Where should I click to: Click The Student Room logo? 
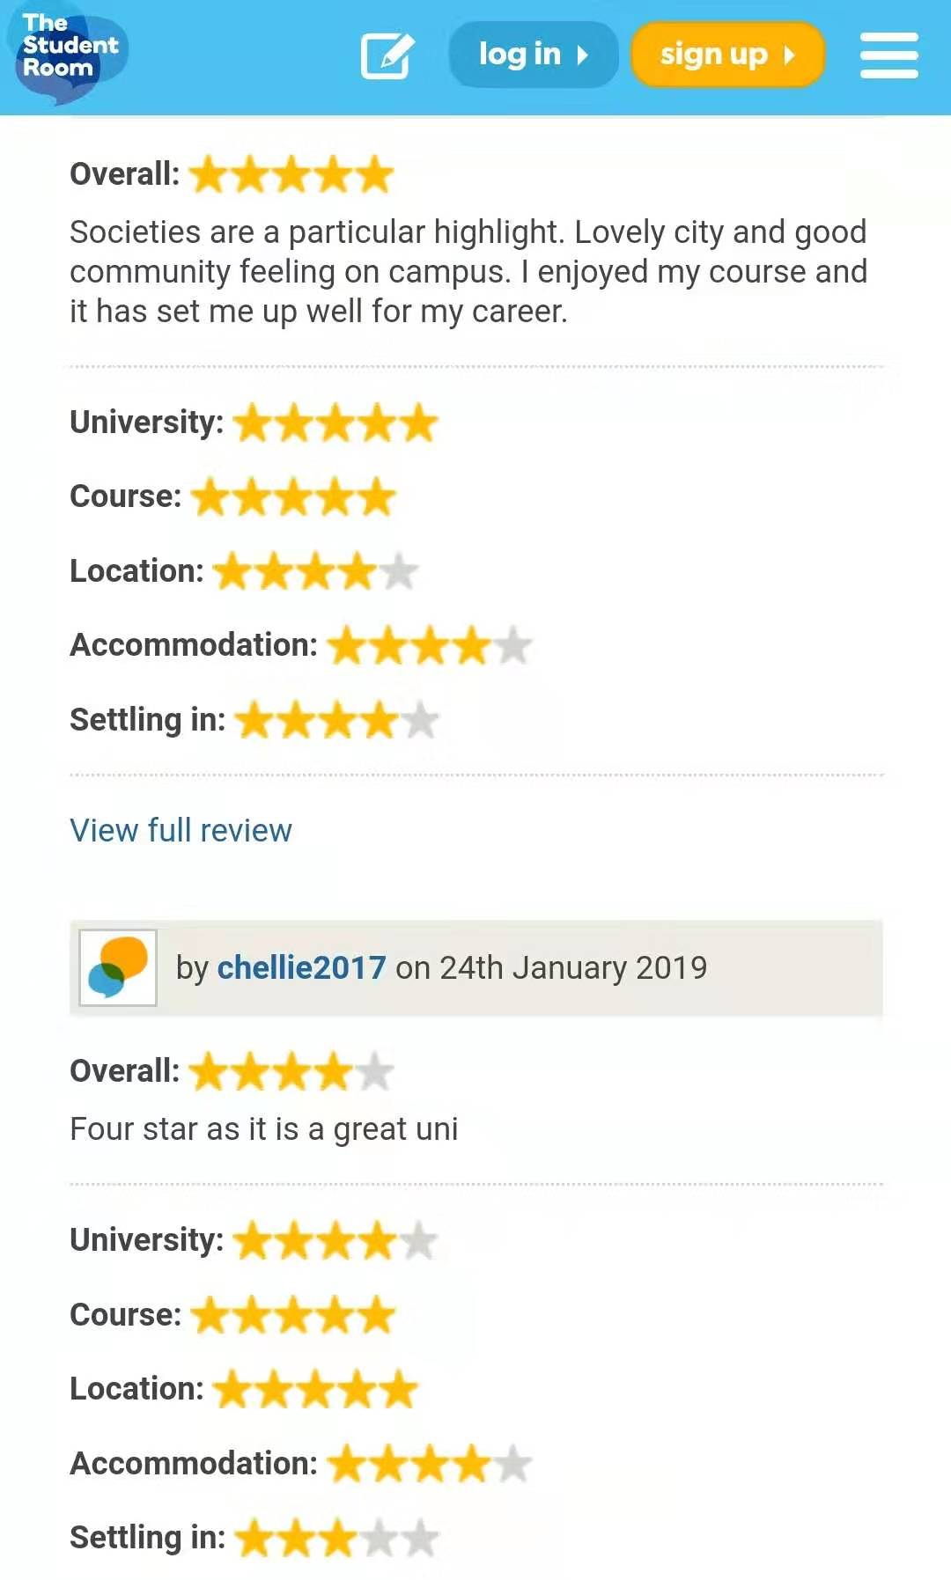pos(70,53)
